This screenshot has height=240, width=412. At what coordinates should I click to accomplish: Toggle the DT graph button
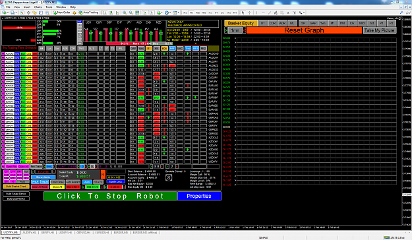263,23
